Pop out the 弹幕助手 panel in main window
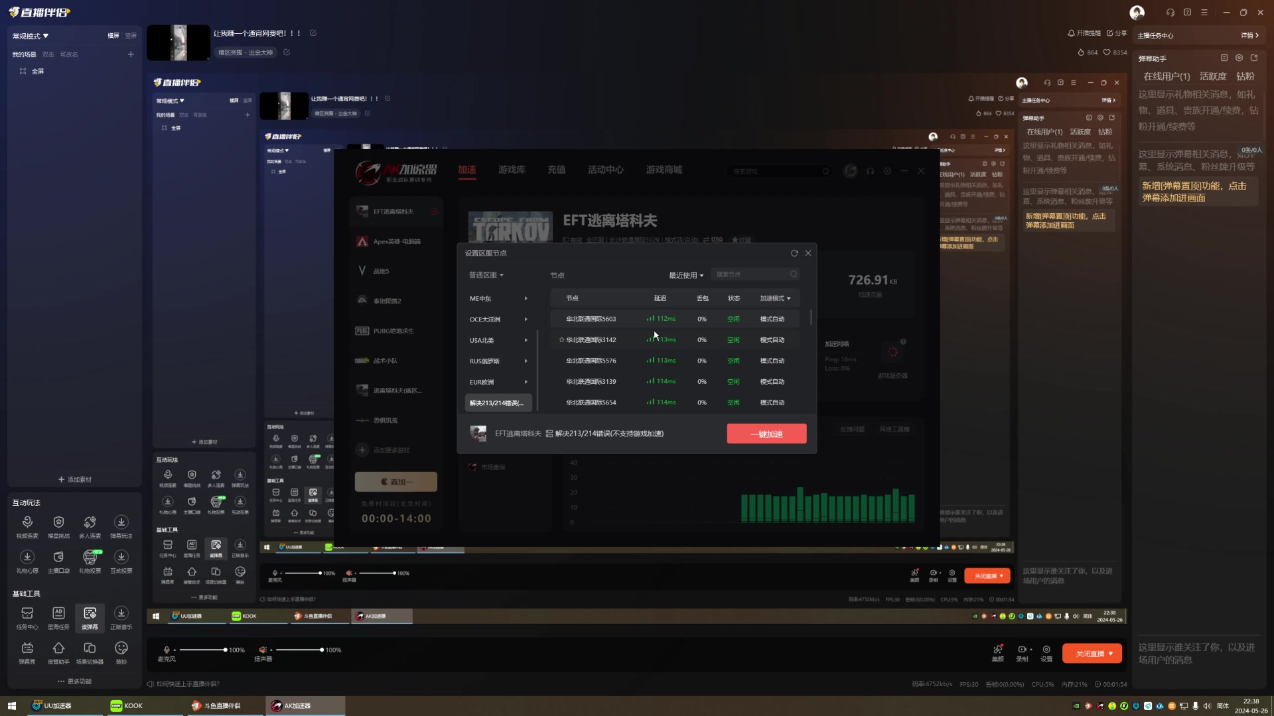Image resolution: width=1274 pixels, height=716 pixels. point(1254,58)
